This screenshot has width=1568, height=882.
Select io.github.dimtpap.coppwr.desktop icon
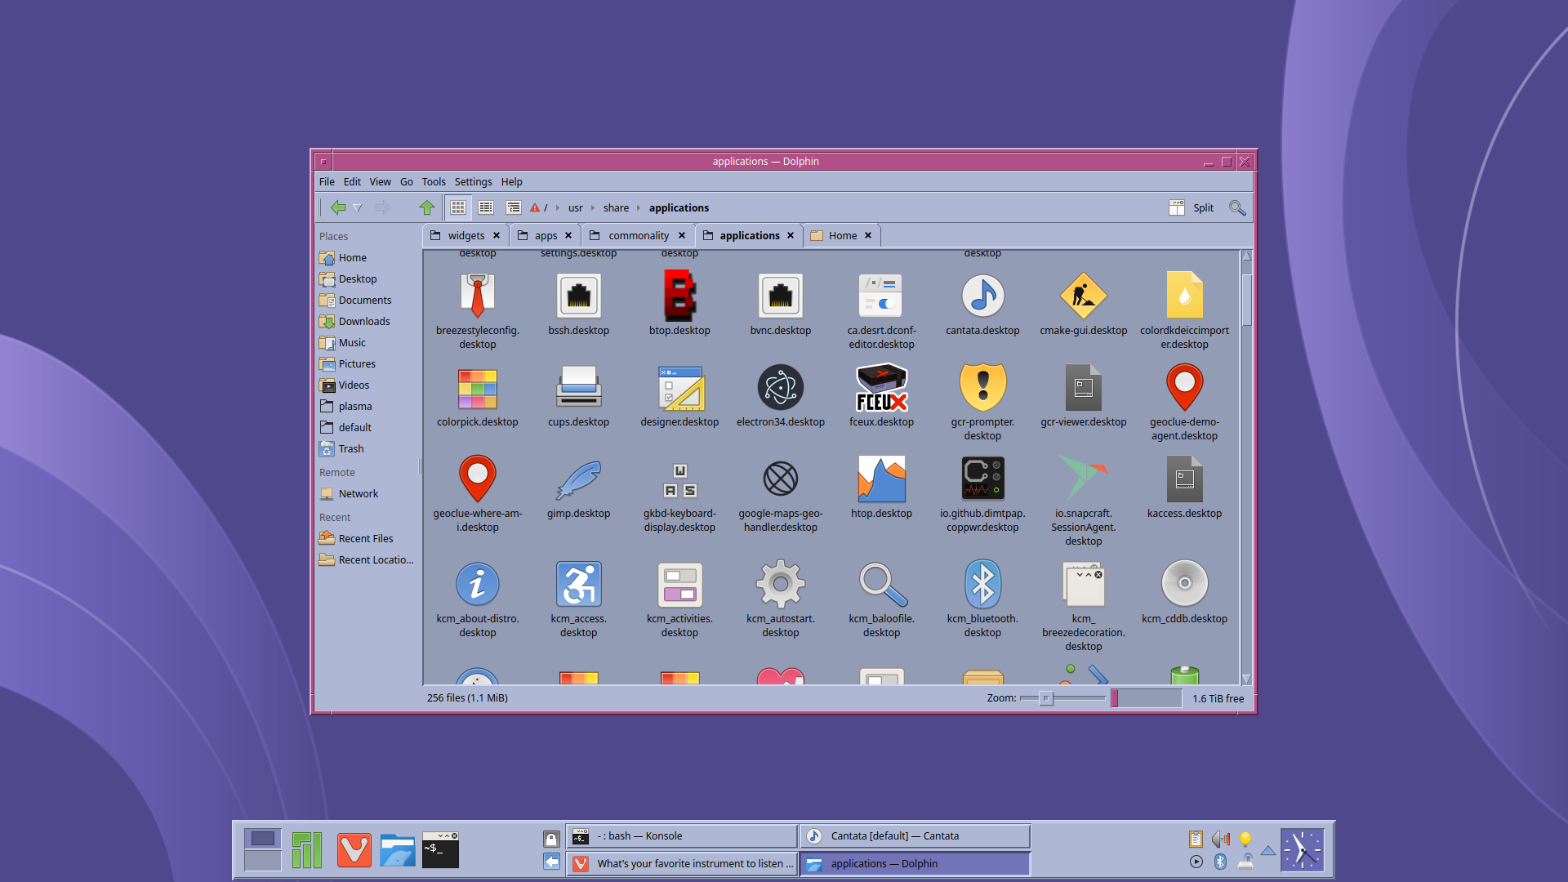(x=982, y=479)
